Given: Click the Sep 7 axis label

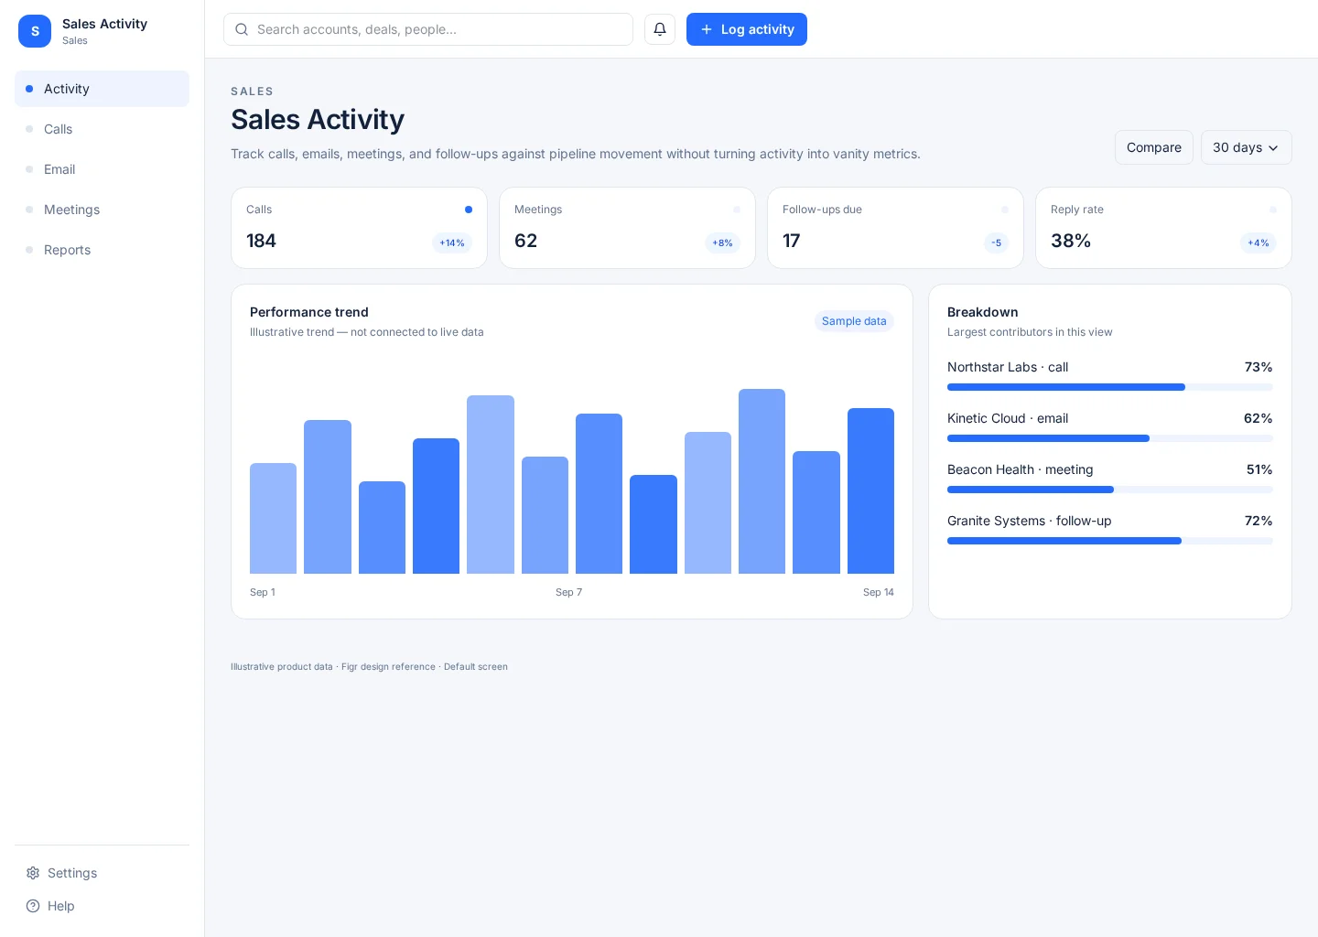Looking at the screenshot, I should [x=568, y=592].
